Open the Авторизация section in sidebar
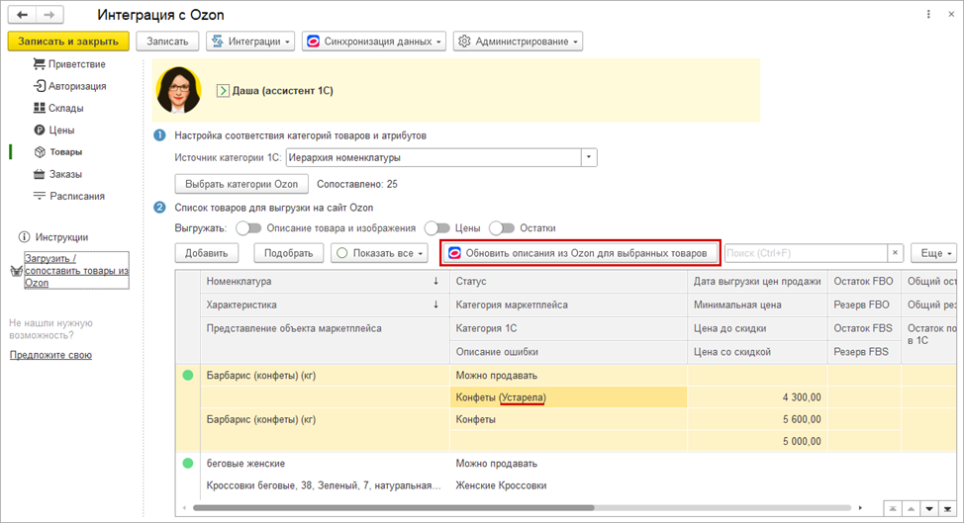This screenshot has width=964, height=523. (69, 86)
